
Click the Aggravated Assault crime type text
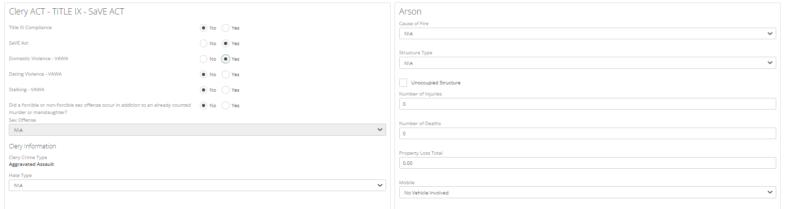pos(32,164)
